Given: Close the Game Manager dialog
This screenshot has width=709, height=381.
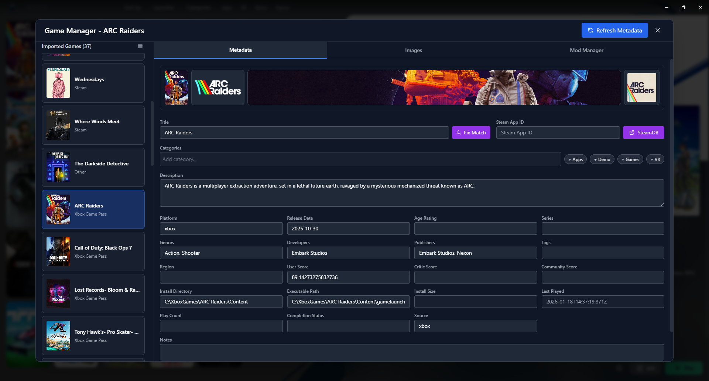Looking at the screenshot, I should coord(658,30).
